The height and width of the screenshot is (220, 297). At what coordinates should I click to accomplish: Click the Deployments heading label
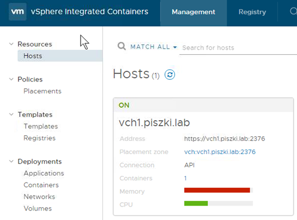click(x=40, y=161)
